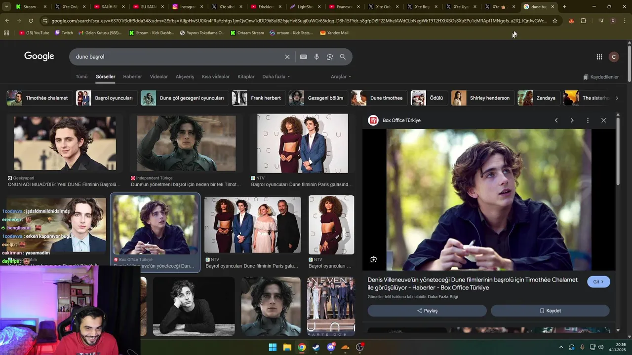
Task: Open the Chrome extensions puzzle icon
Action: 584,21
